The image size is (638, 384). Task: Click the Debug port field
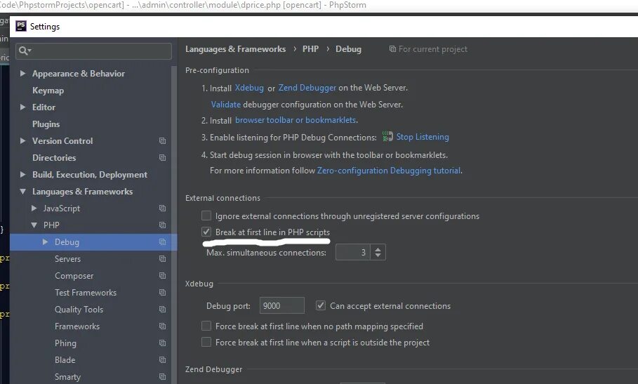click(282, 305)
